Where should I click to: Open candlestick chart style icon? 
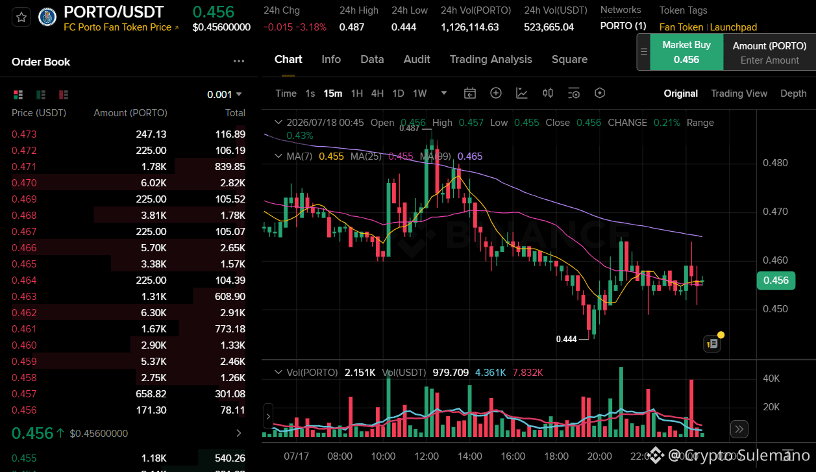548,93
